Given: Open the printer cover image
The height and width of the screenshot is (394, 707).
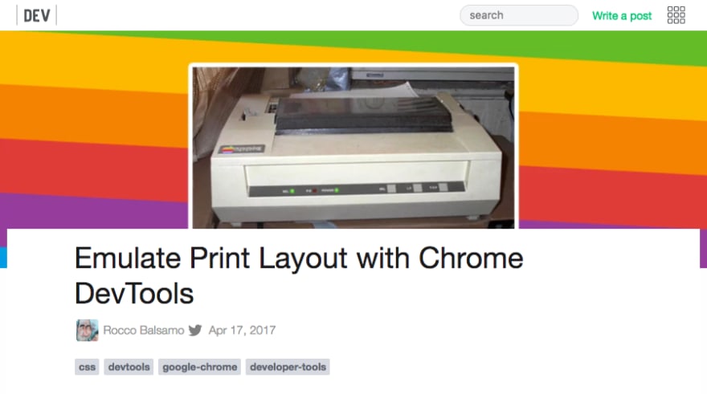Looking at the screenshot, I should coord(353,148).
